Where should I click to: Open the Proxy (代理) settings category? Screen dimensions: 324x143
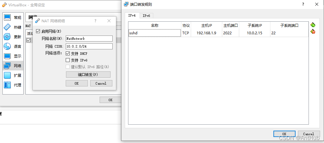click(x=13, y=85)
